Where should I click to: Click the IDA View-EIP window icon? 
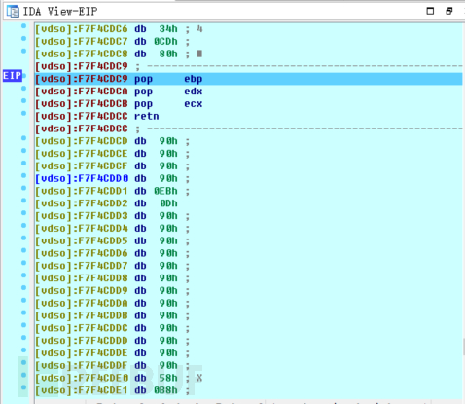point(13,11)
